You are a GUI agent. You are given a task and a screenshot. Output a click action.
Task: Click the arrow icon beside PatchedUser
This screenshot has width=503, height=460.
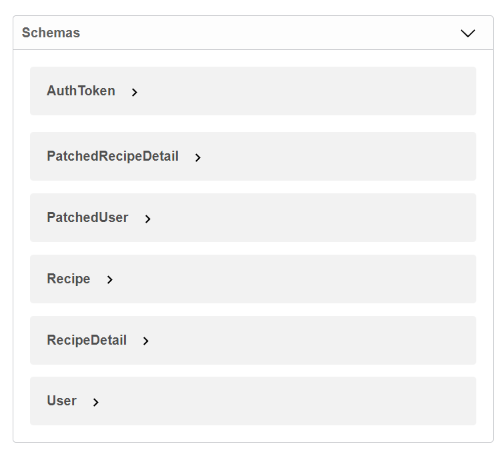point(147,219)
